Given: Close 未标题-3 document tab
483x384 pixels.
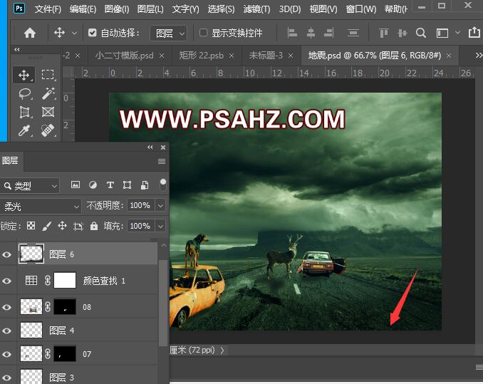Looking at the screenshot, I should pos(291,56).
